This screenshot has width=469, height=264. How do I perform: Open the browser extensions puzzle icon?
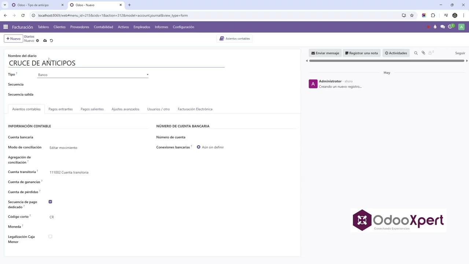pos(433,15)
